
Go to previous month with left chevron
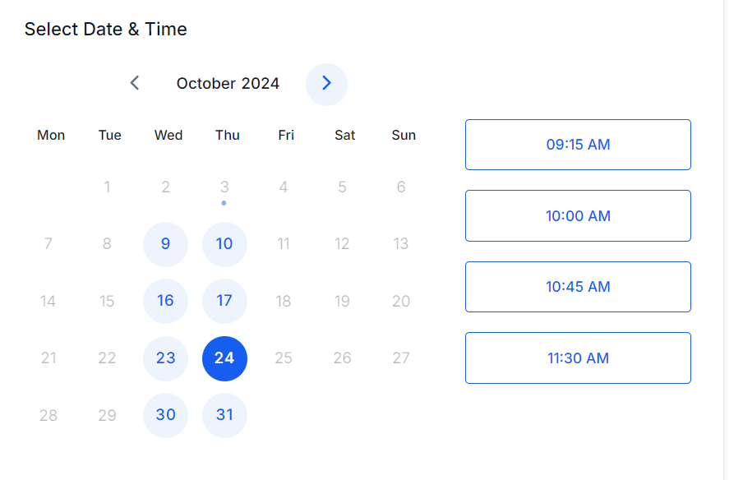[x=135, y=83]
